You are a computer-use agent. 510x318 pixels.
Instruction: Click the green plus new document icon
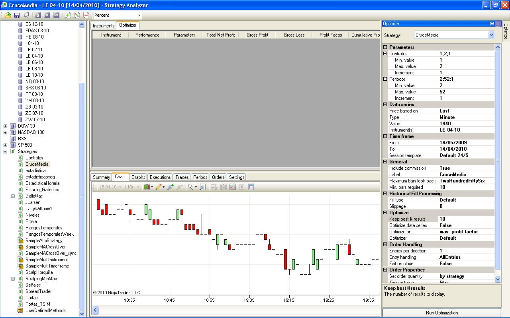tap(68, 15)
